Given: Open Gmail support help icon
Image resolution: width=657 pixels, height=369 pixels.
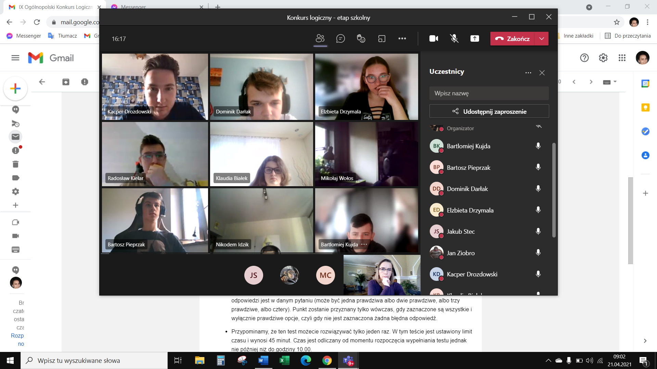Looking at the screenshot, I should [584, 58].
